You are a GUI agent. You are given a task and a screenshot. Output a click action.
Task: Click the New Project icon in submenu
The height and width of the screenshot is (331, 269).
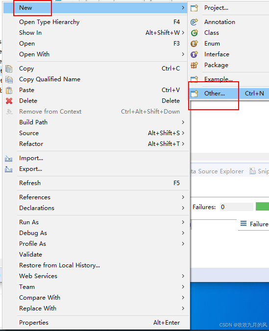(194, 8)
